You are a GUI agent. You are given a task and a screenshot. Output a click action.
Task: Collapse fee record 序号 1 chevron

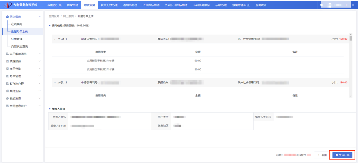[x=55, y=39]
